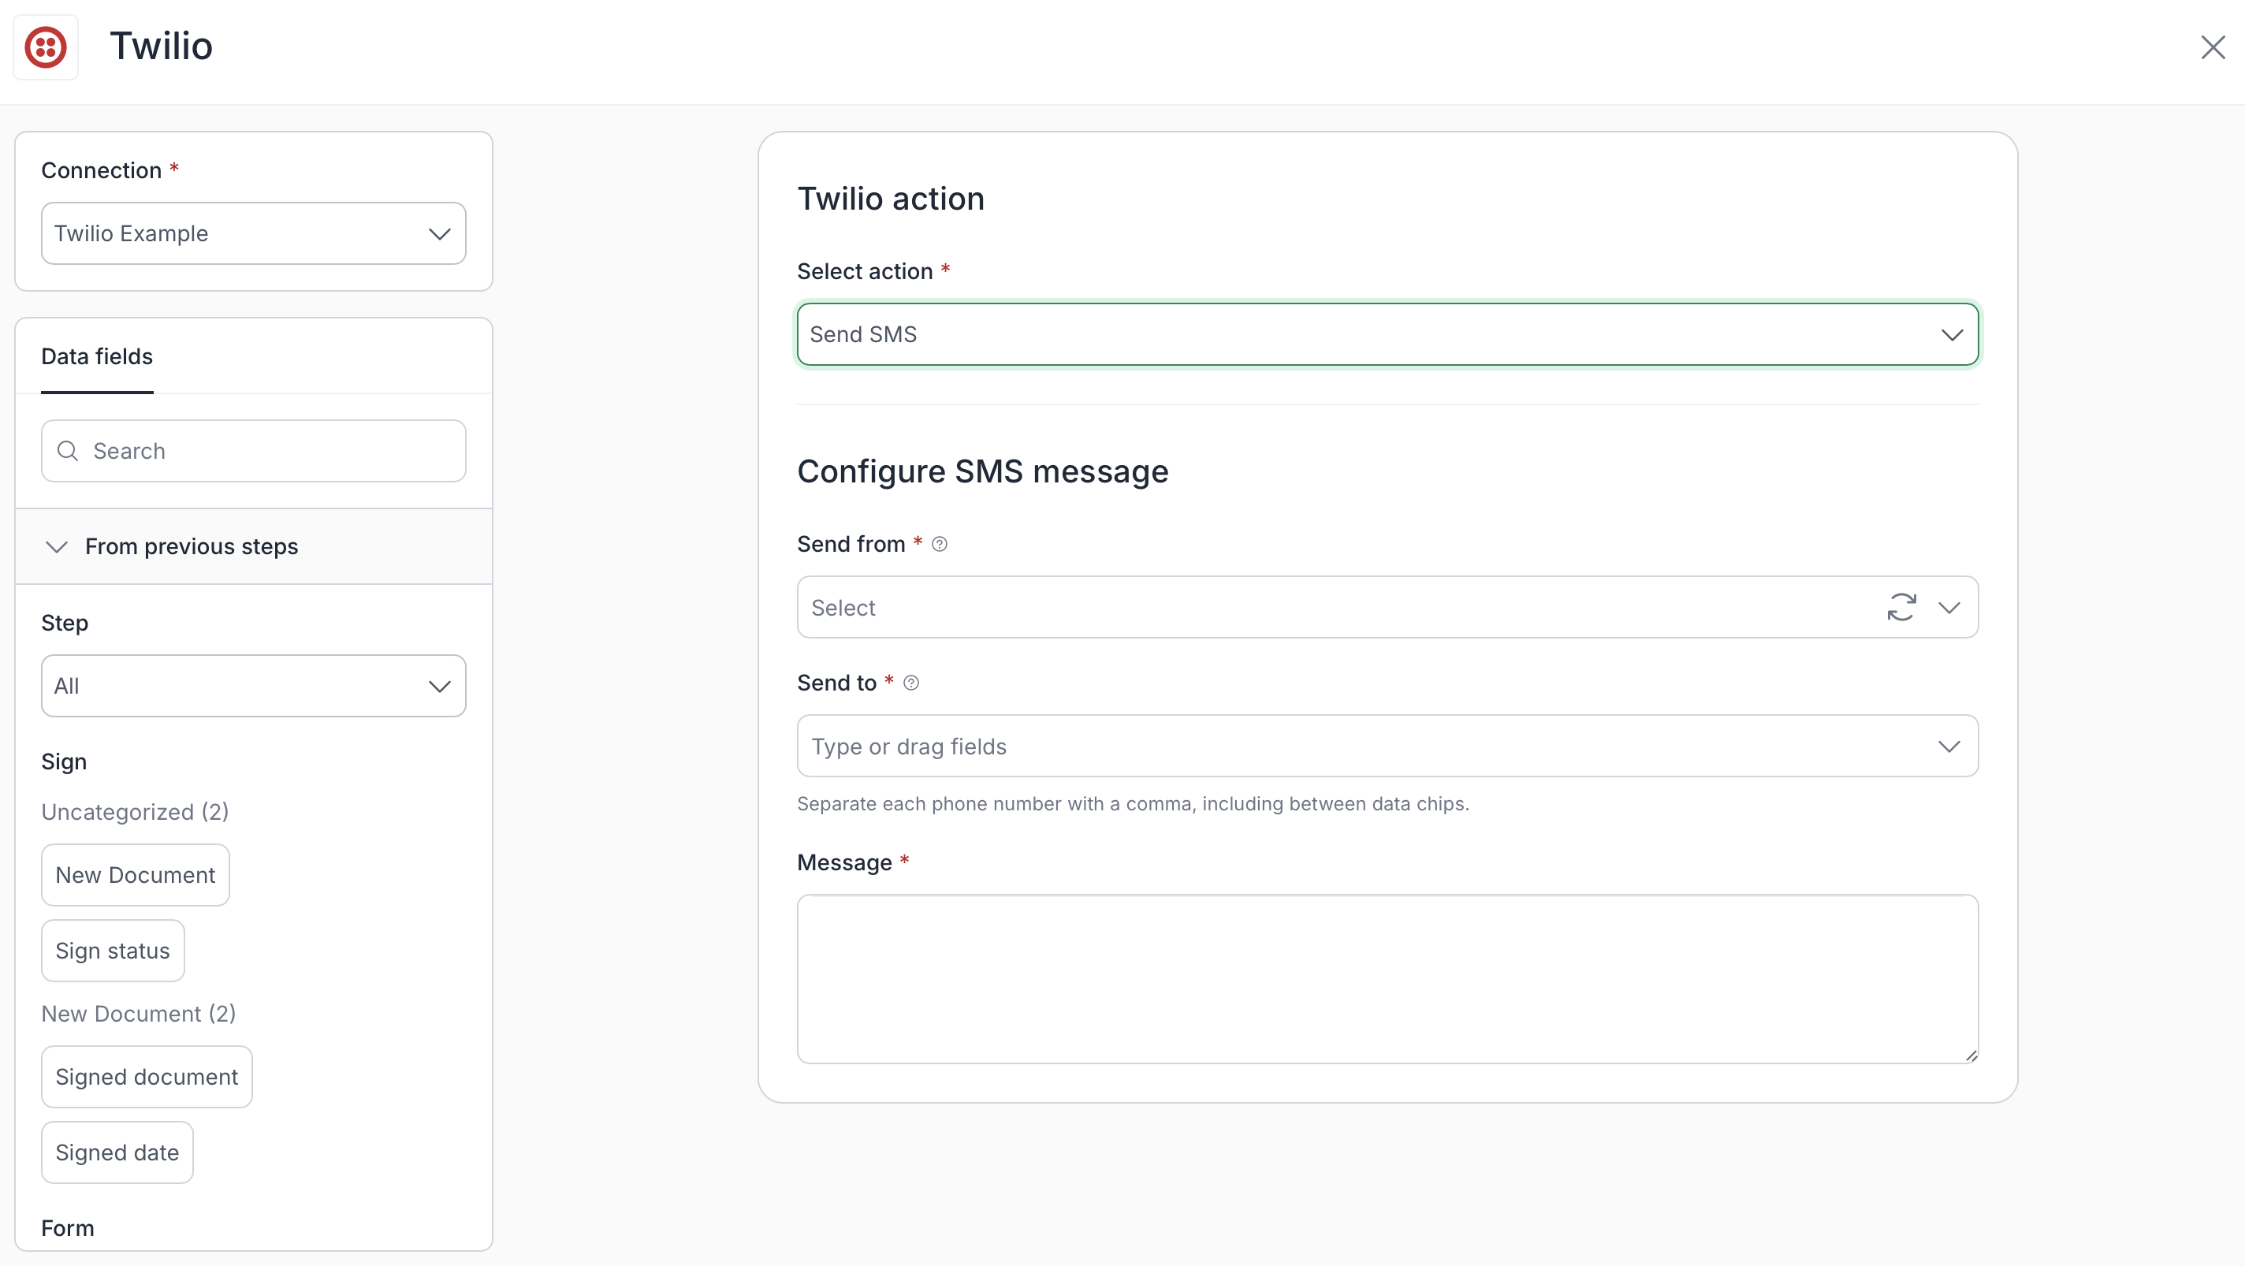
Task: Click inside the Message text area
Action: point(1387,977)
